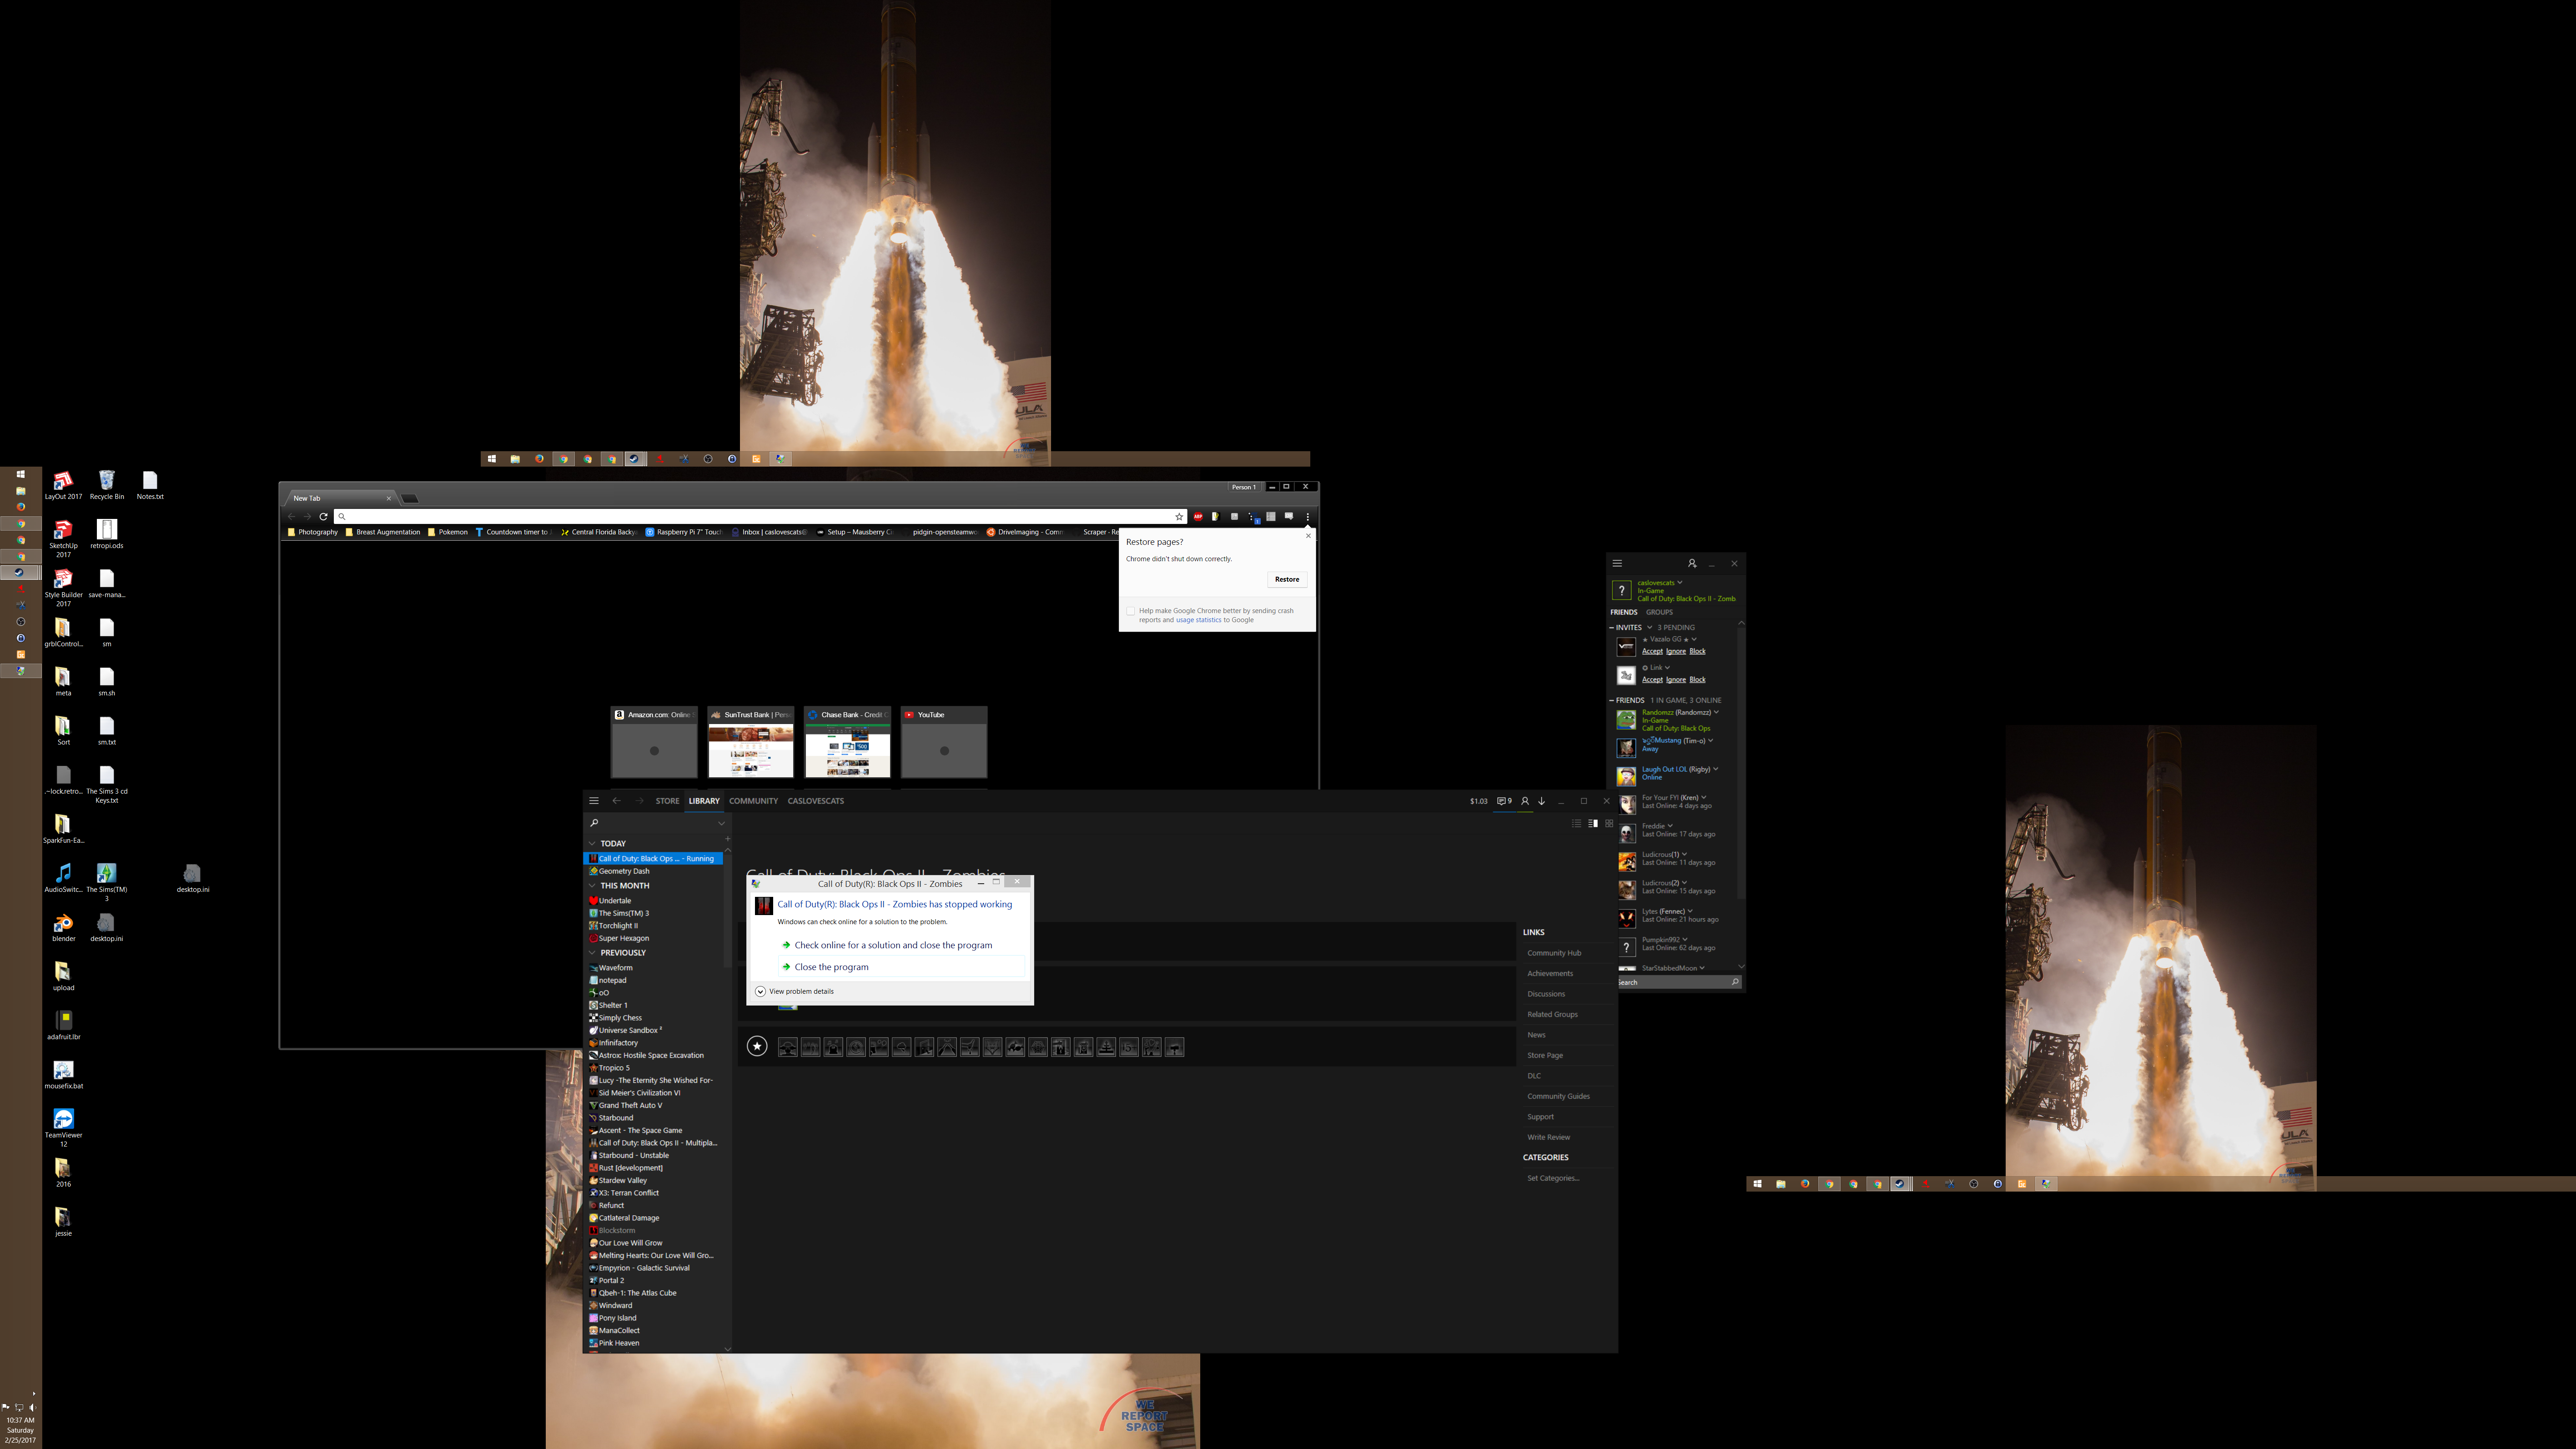The height and width of the screenshot is (1449, 2576).
Task: Open TeamViewer 12 desktop shortcut
Action: 63,1128
